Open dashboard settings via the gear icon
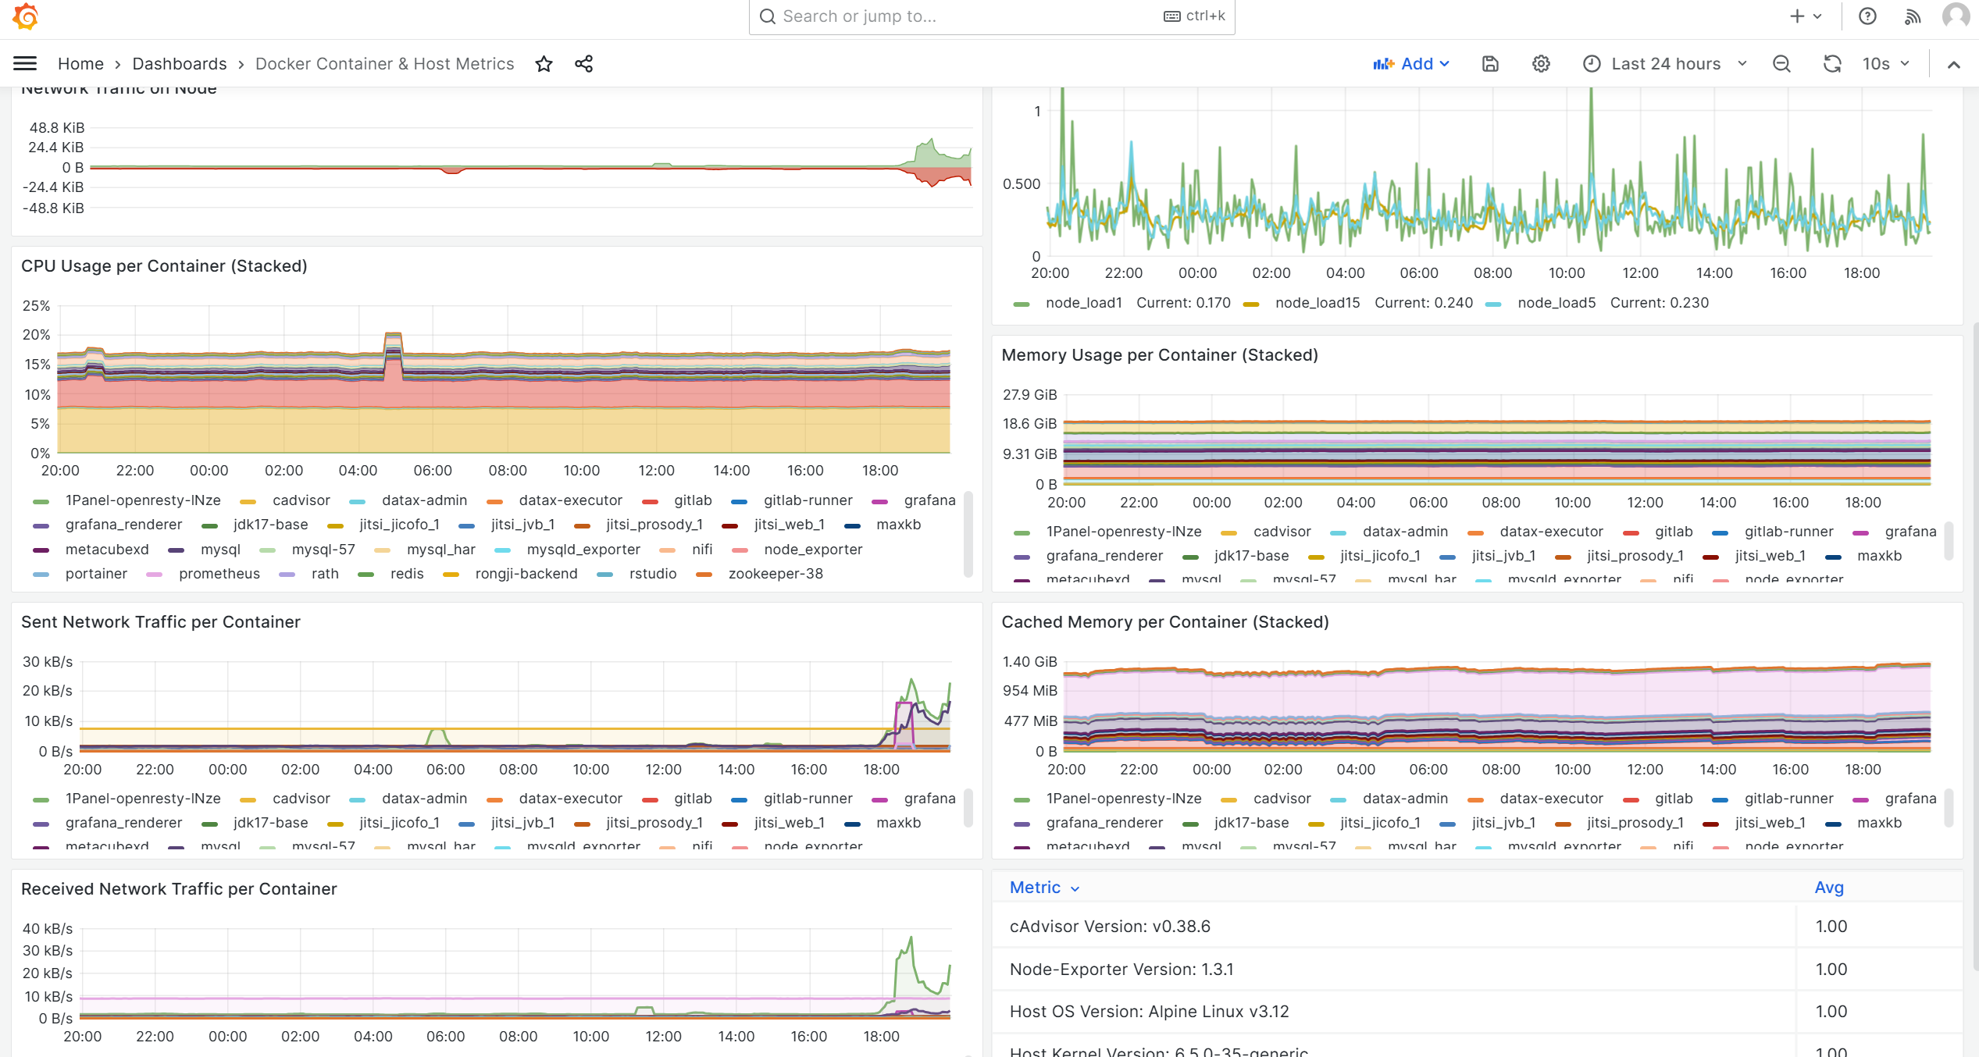This screenshot has width=1979, height=1057. pos(1541,63)
